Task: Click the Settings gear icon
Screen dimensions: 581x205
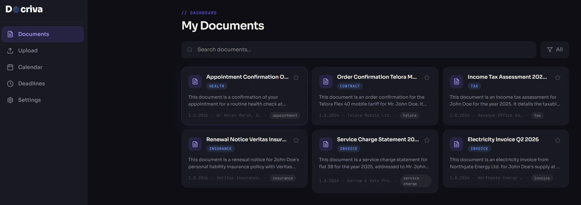Action: [x=10, y=100]
